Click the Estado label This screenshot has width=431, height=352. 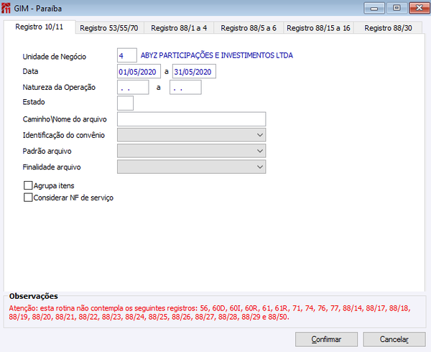coord(34,102)
